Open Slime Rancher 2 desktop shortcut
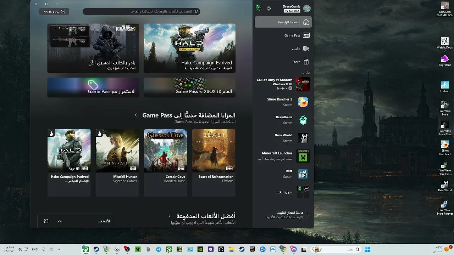This screenshot has width=454, height=255. [x=445, y=148]
